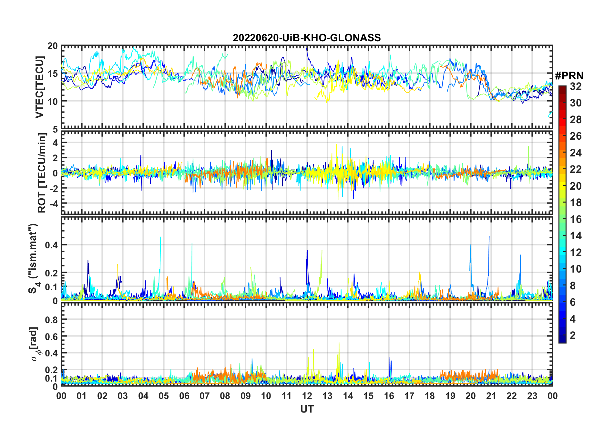The image size is (614, 429).
Task: Click the plot title "20220620-UiB-KHO-GLONASS"
Action: click(307, 38)
